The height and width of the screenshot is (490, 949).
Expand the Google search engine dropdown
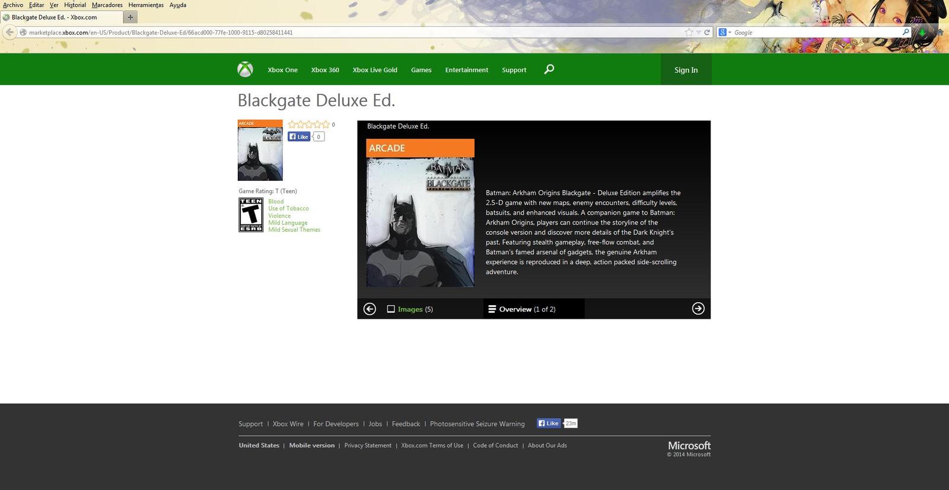point(725,33)
